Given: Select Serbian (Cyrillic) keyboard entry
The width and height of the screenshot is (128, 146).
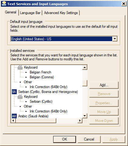Looking at the screenshot, I should tap(41, 101).
